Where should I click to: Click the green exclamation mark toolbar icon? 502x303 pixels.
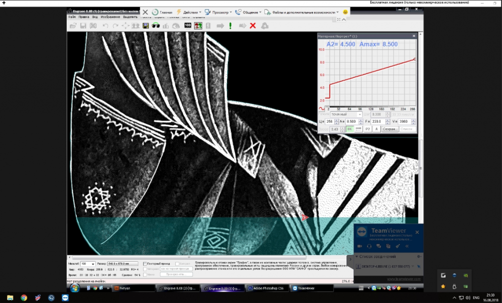(230, 26)
